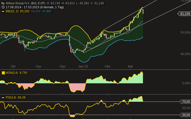Click the yellow Bollinger Bands legend marker
The image size is (191, 119).
click(3, 11)
